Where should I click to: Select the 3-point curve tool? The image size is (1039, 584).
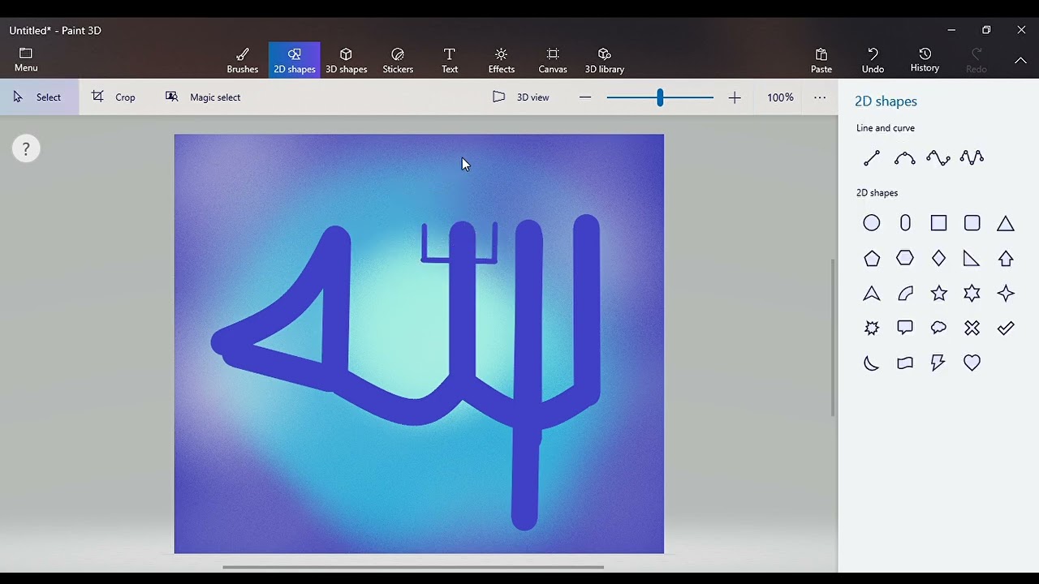[905, 157]
